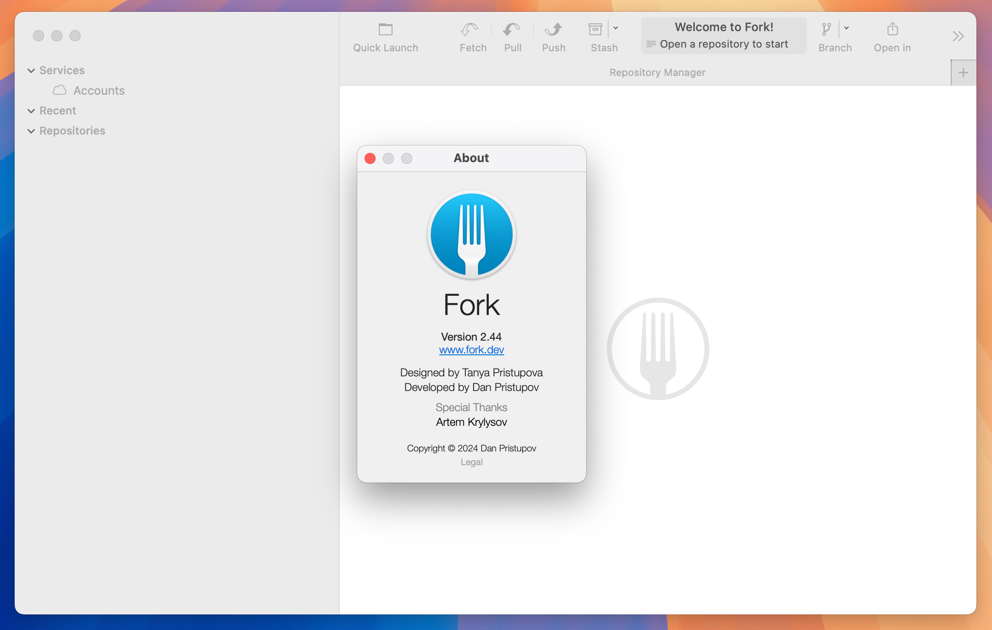
Task: Close the About dialog
Action: point(370,157)
